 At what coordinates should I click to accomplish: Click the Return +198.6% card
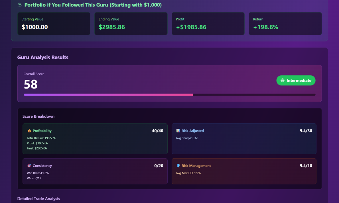tap(285, 24)
